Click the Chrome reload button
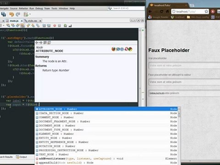This screenshot has height=165, width=220. (162, 11)
